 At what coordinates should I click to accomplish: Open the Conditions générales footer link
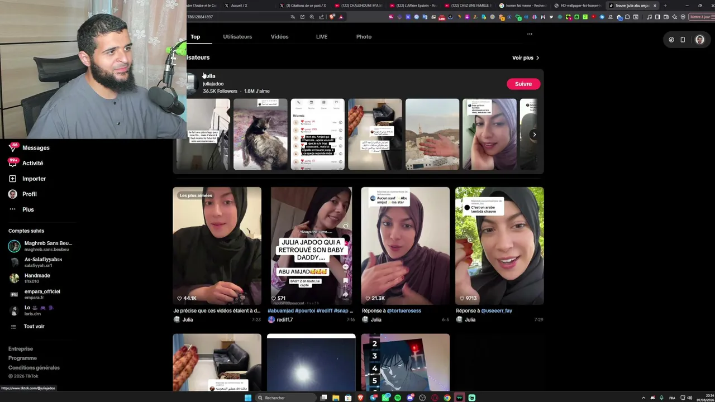(x=34, y=368)
